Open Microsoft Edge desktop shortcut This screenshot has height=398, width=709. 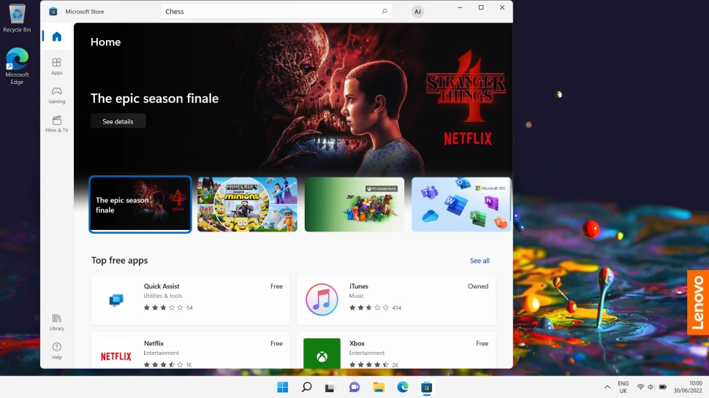click(x=18, y=66)
